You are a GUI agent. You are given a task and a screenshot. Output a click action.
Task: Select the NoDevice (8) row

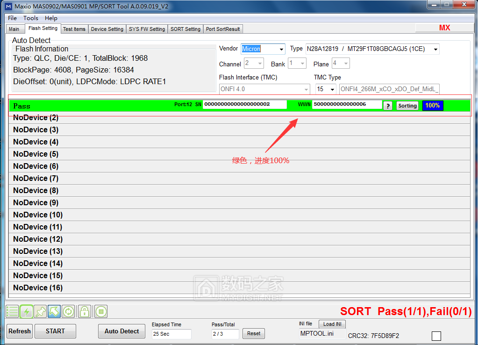pyautogui.click(x=239, y=191)
